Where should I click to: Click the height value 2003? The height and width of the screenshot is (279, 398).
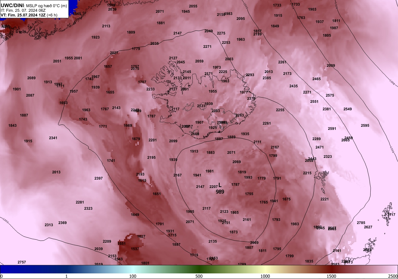click(229, 59)
